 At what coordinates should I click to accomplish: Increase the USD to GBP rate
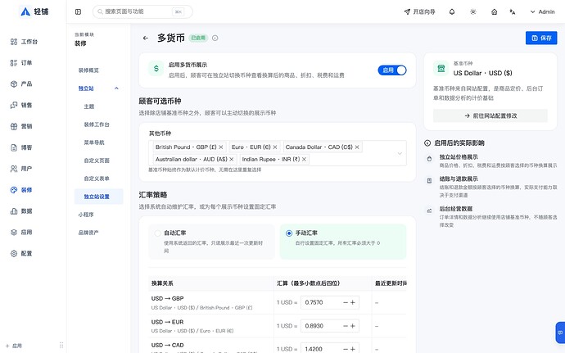coord(353,302)
